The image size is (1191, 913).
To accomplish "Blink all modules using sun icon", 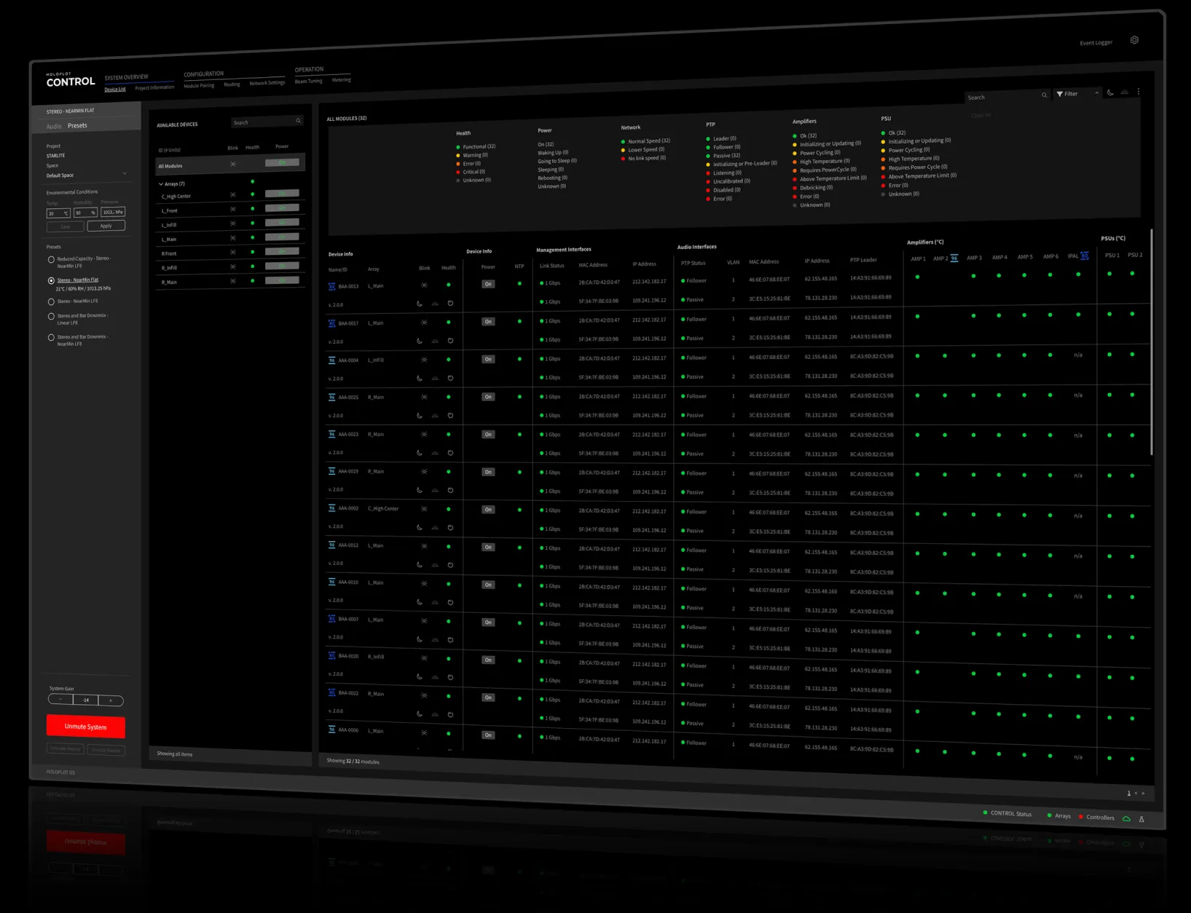I will click(x=233, y=164).
